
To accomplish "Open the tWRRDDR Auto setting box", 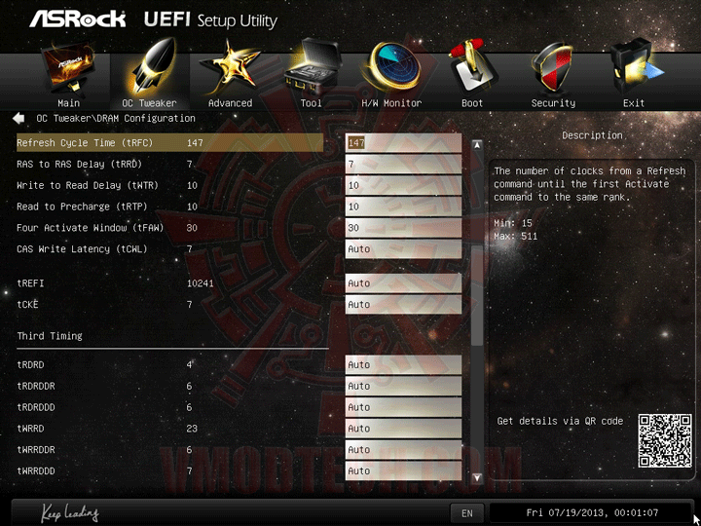I will pyautogui.click(x=403, y=450).
